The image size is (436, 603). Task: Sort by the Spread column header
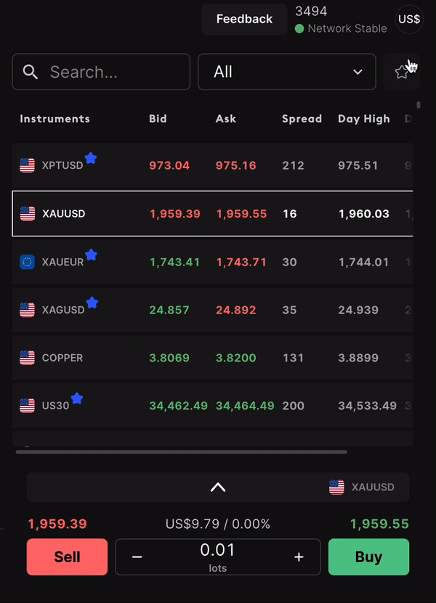click(302, 119)
